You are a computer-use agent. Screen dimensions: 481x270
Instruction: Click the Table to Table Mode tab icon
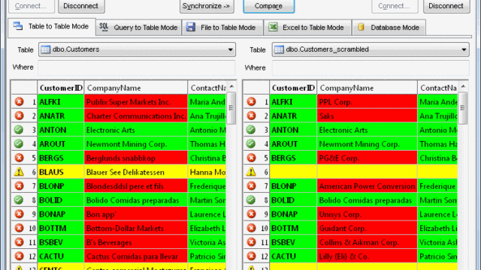tap(18, 26)
